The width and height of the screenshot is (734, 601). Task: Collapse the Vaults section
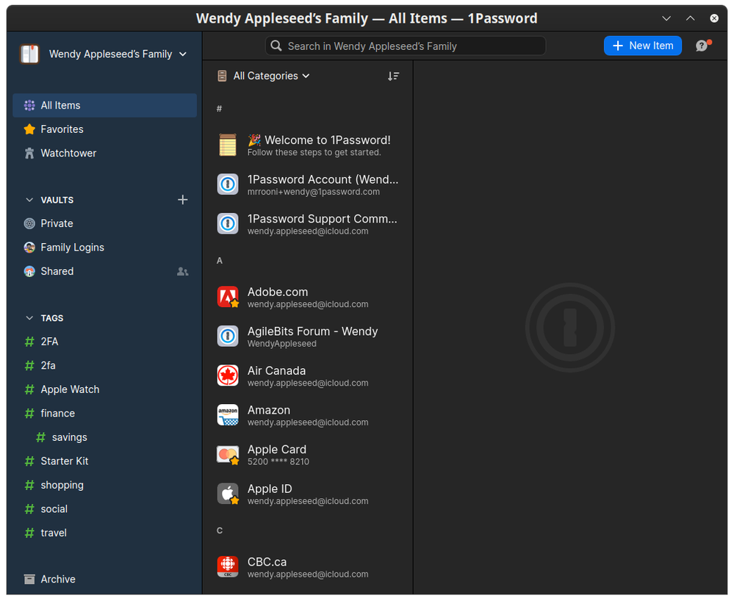click(x=29, y=200)
